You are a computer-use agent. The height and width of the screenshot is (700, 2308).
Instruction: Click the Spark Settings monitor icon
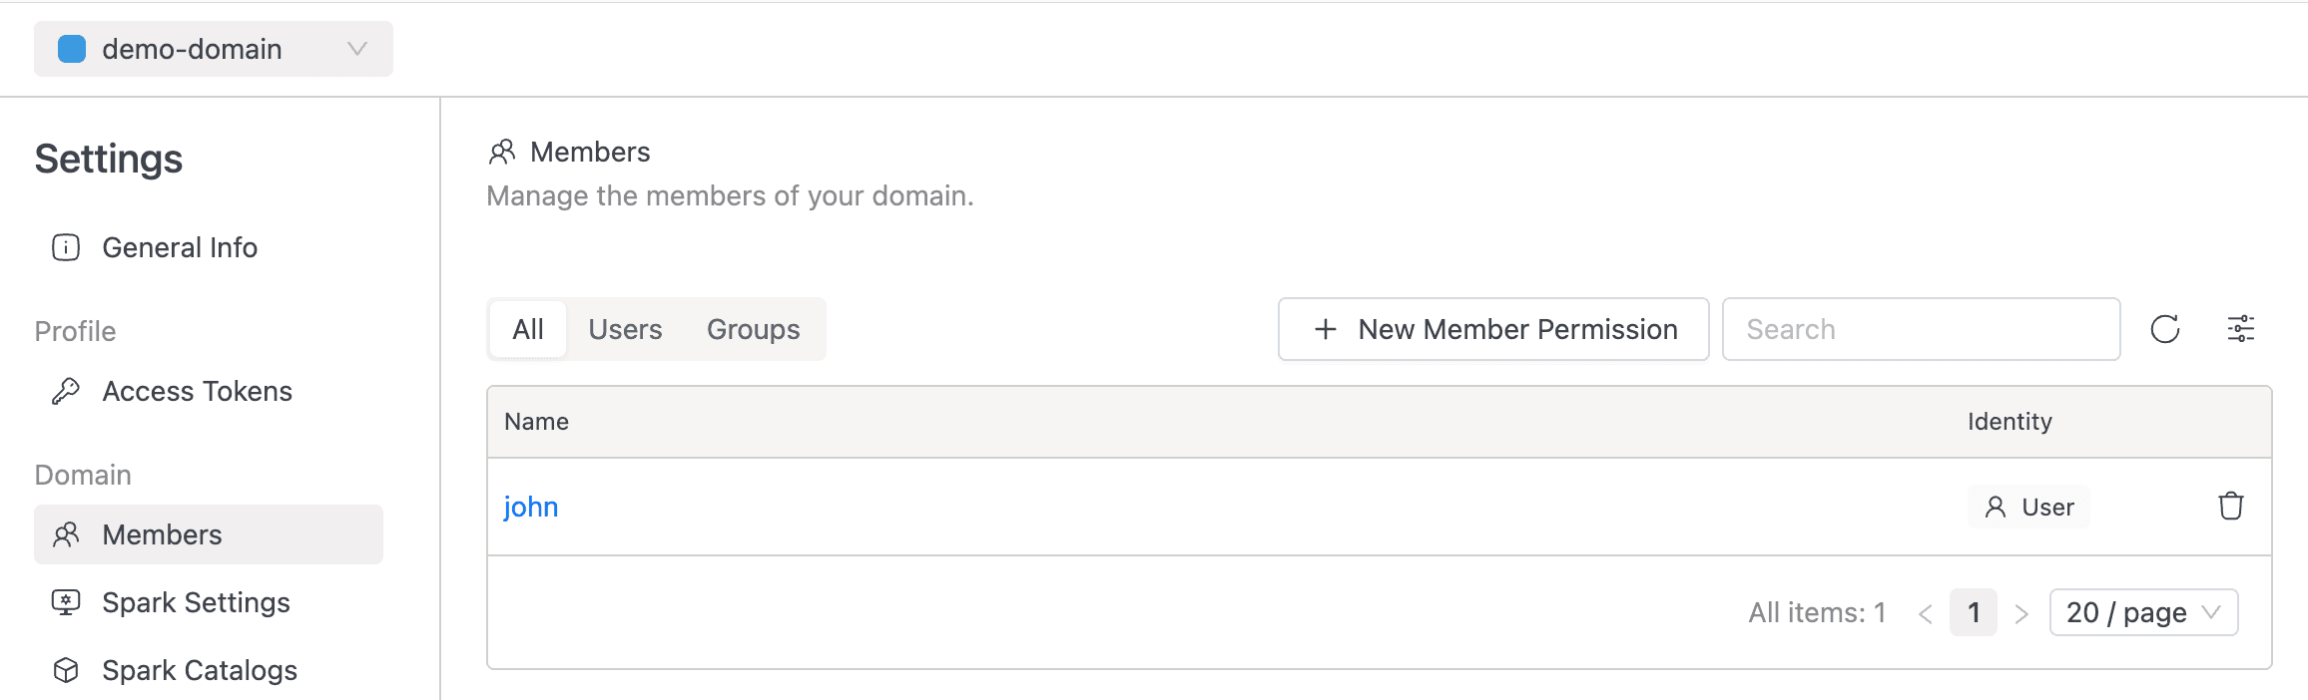click(x=66, y=602)
